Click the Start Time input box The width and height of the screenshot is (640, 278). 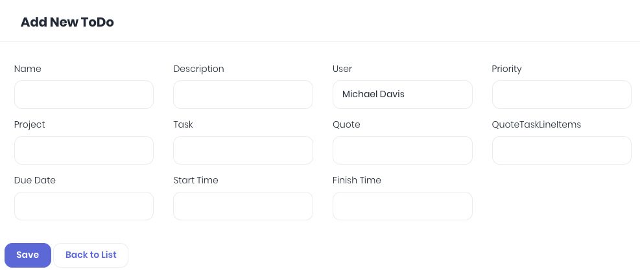point(243,206)
